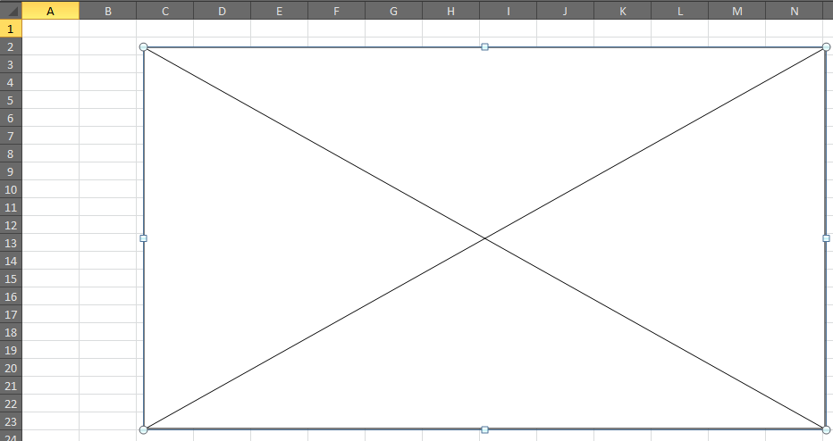Screen dimensions: 833x441
Task: Select column A via its header
Action: [50, 11]
